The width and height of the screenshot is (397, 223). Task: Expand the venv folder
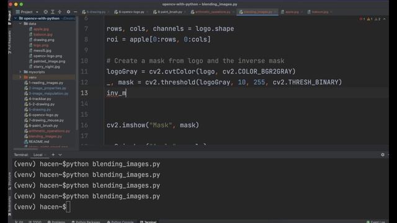click(20, 77)
